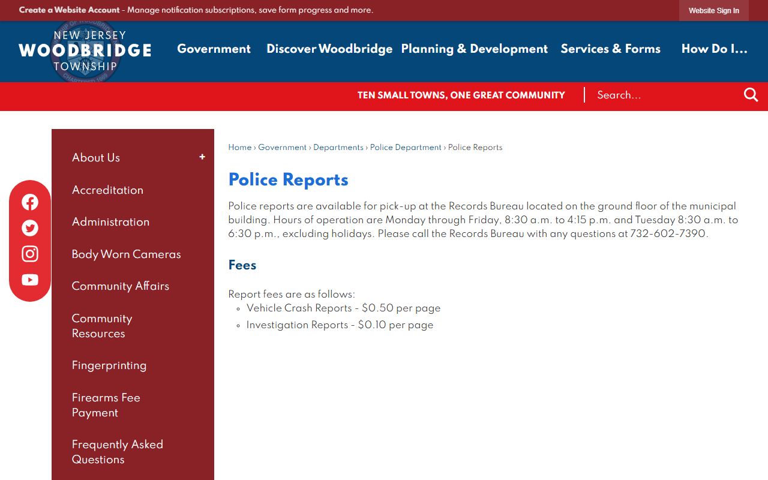Viewport: 768px width, 480px height.
Task: Go to Departments breadcrumb
Action: pos(338,148)
